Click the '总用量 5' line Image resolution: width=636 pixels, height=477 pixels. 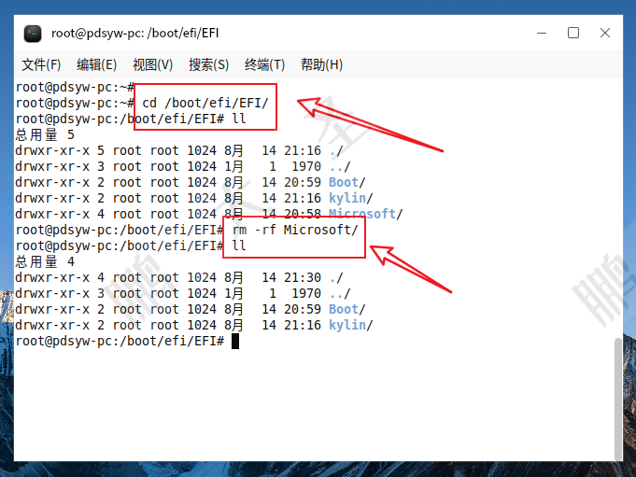tap(45, 134)
